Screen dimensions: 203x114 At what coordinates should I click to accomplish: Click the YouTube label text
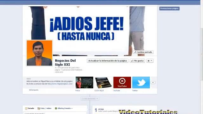[117, 91]
